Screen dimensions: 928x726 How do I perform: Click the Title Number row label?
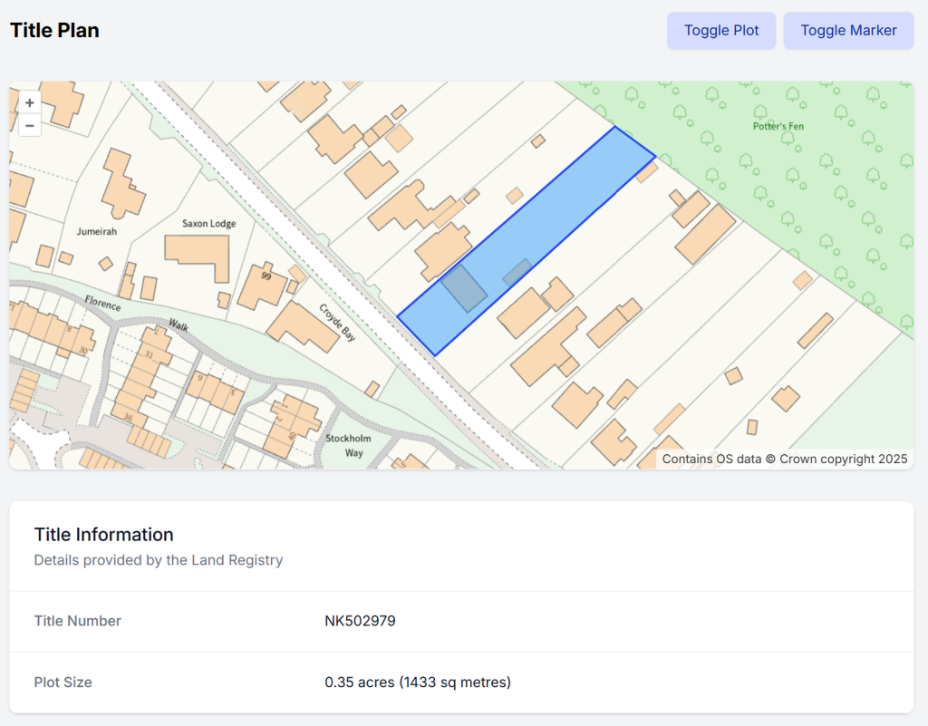pyautogui.click(x=78, y=621)
